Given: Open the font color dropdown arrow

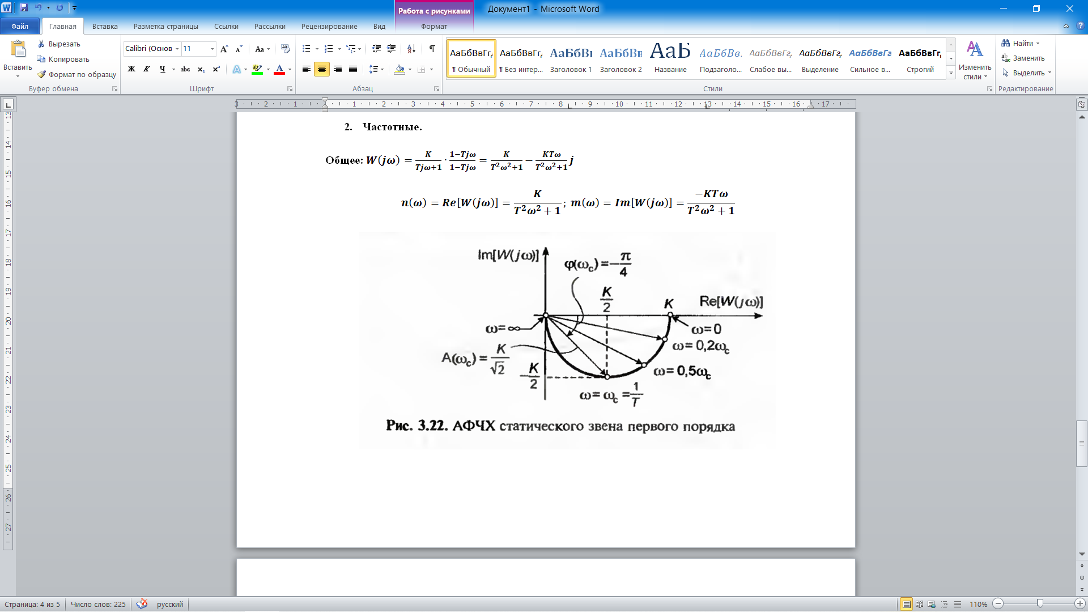Looking at the screenshot, I should [290, 69].
